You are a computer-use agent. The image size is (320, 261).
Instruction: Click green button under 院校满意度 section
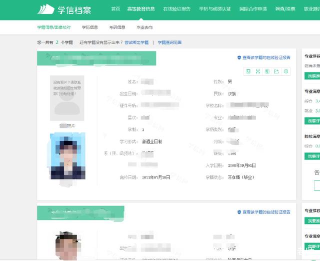(x=312, y=156)
